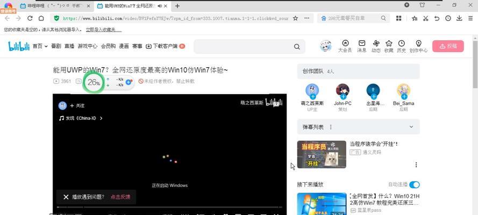Follow uploader with + 关注 button

tap(77, 106)
